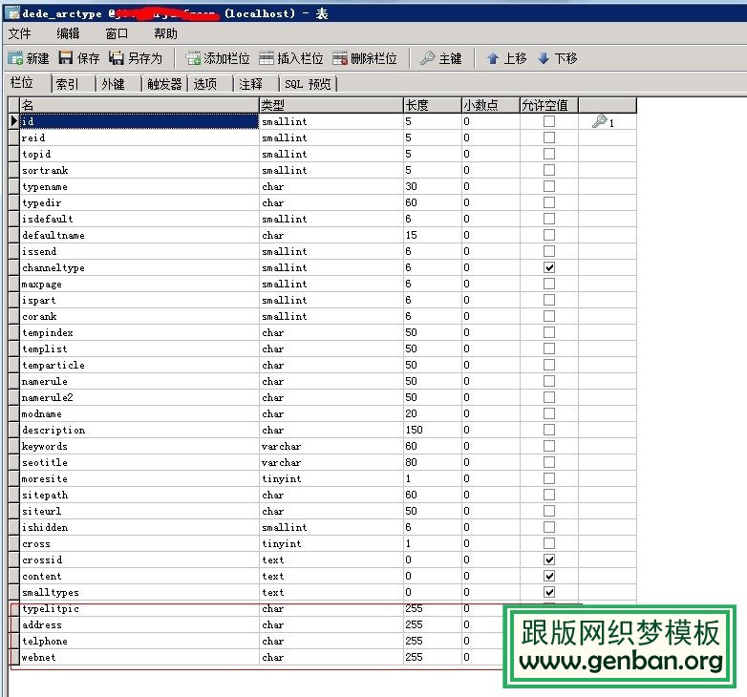Set Primary Key (主键) via toolbar
This screenshot has width=747, height=697.
coord(428,58)
